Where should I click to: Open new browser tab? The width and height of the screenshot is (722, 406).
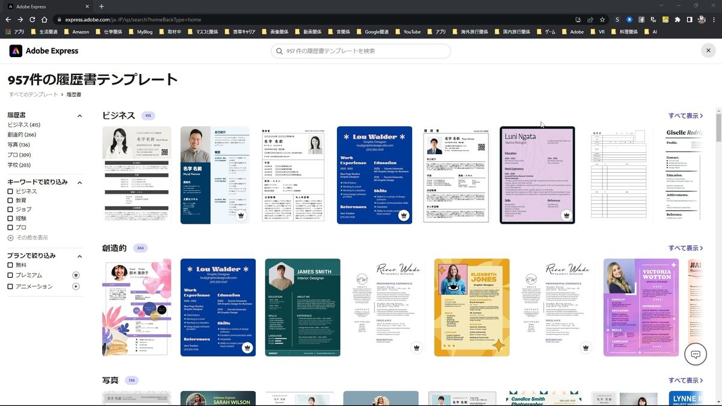click(x=101, y=6)
